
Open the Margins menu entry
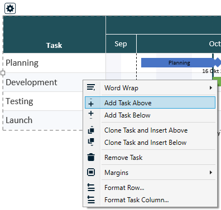150,173
